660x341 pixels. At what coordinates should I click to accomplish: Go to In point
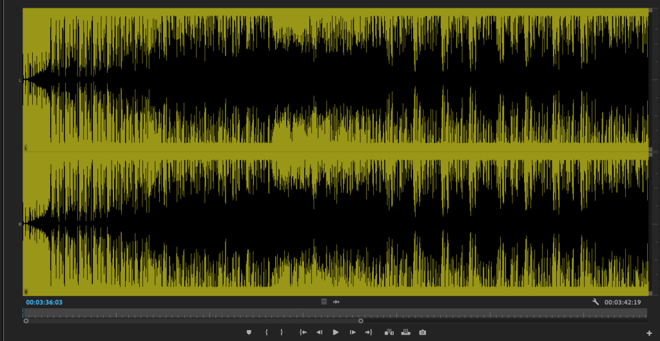click(x=303, y=332)
